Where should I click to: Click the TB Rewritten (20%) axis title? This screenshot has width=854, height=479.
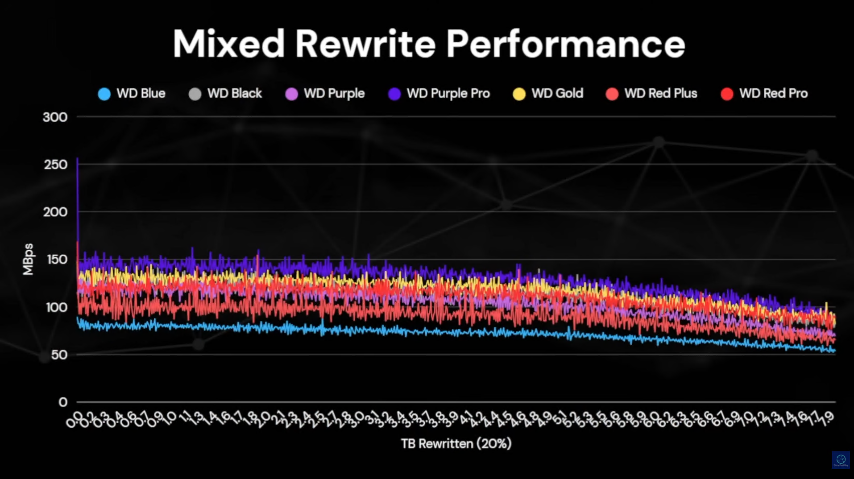(456, 443)
